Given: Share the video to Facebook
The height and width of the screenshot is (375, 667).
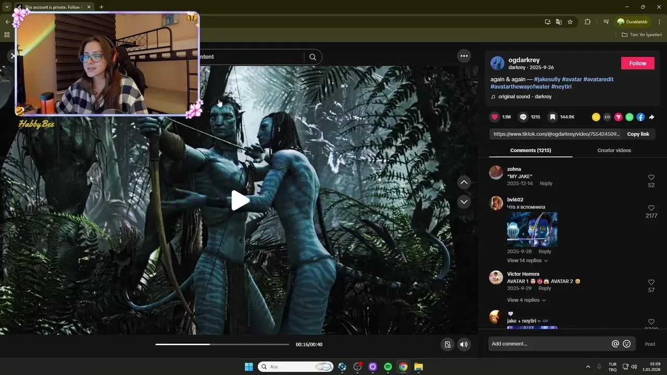Looking at the screenshot, I should pos(640,117).
